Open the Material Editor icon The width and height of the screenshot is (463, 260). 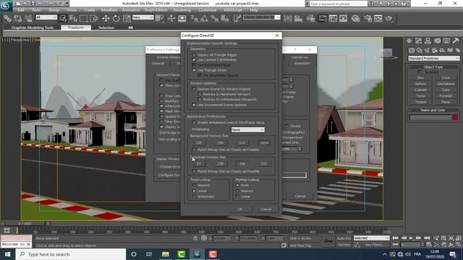(x=355, y=19)
